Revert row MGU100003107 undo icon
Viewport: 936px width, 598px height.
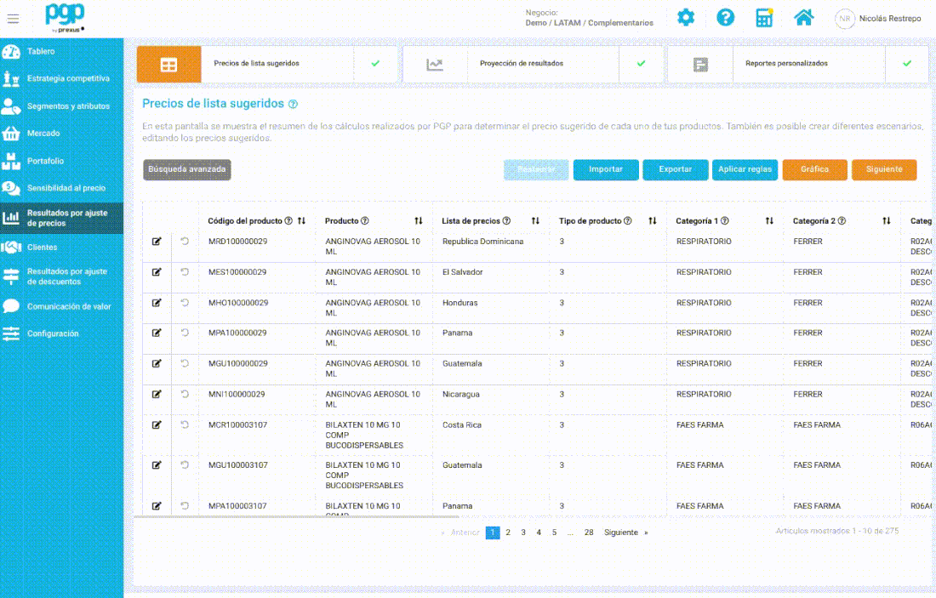pyautogui.click(x=185, y=465)
